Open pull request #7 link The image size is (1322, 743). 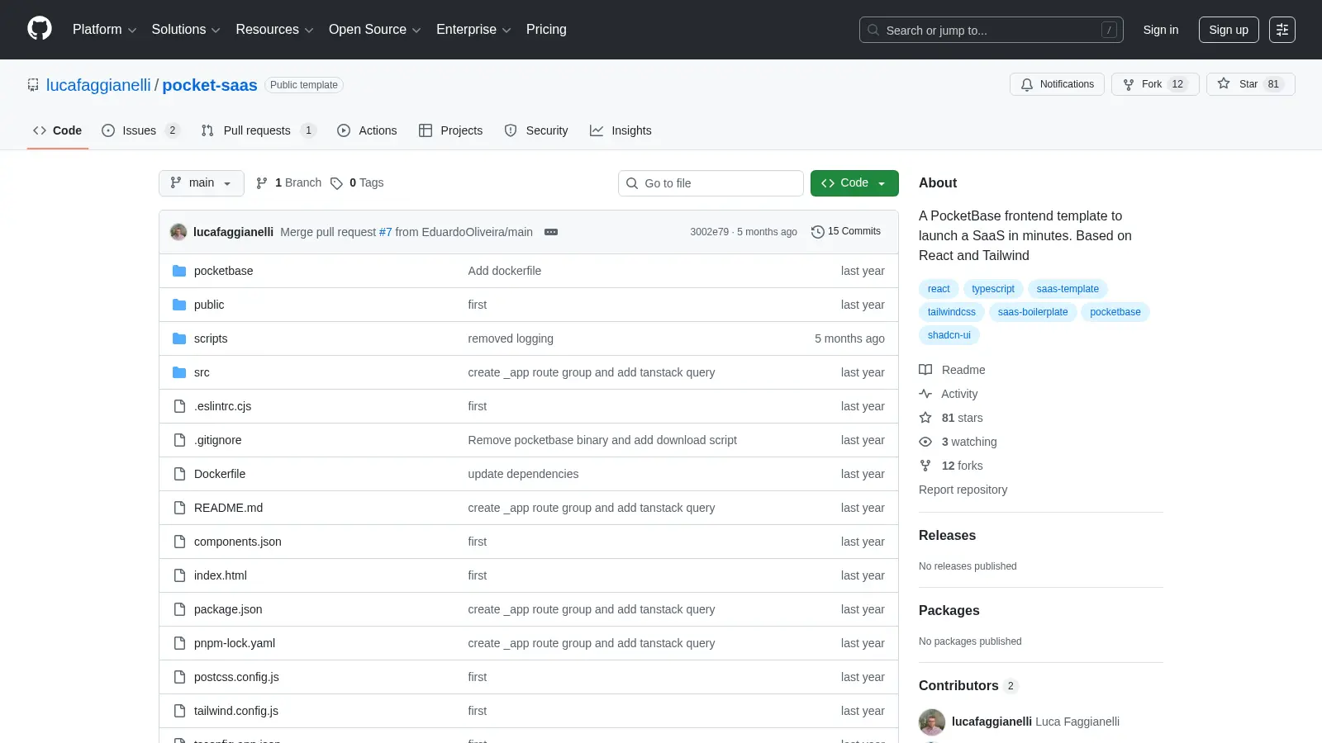pos(386,232)
